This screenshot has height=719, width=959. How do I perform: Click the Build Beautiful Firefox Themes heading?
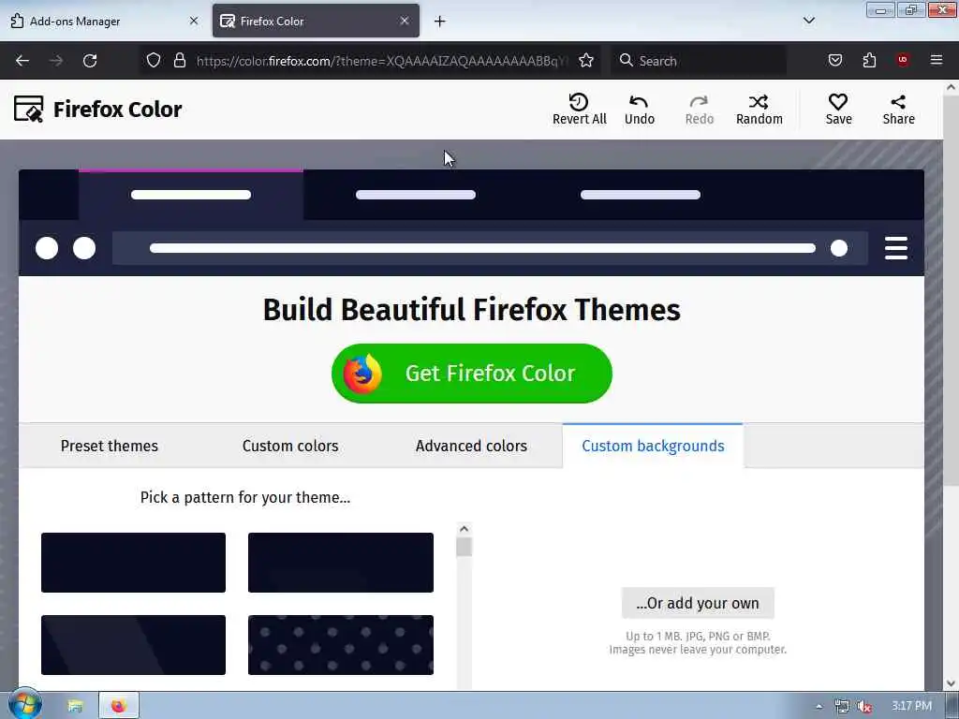tap(472, 309)
